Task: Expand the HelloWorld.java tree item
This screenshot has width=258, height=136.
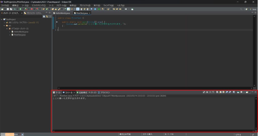Action: point(10,32)
